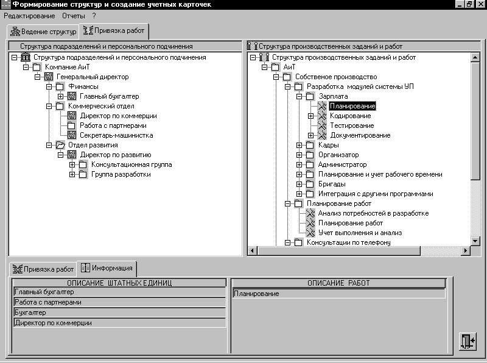
Task: Click the folder icon beside Группа разработки
Action: pyautogui.click(x=83, y=174)
